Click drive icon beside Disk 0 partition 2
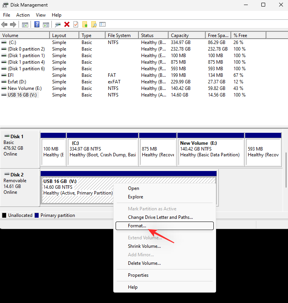 4,49
